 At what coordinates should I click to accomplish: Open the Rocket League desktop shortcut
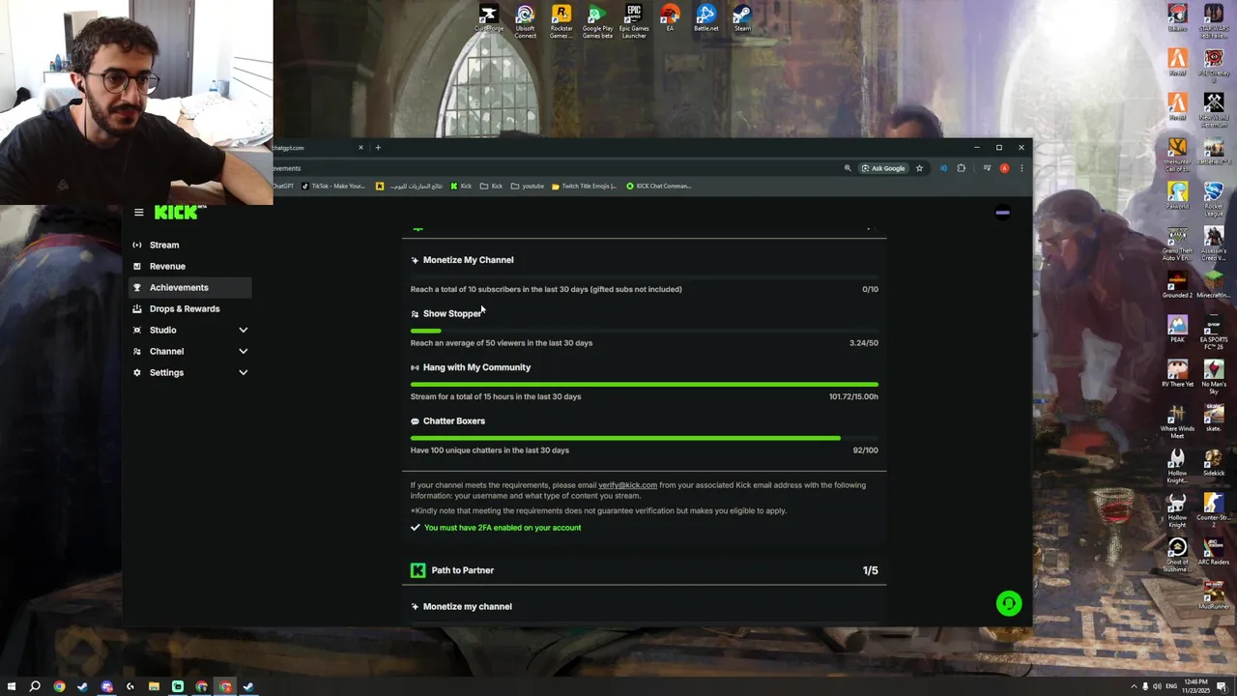(x=1214, y=197)
